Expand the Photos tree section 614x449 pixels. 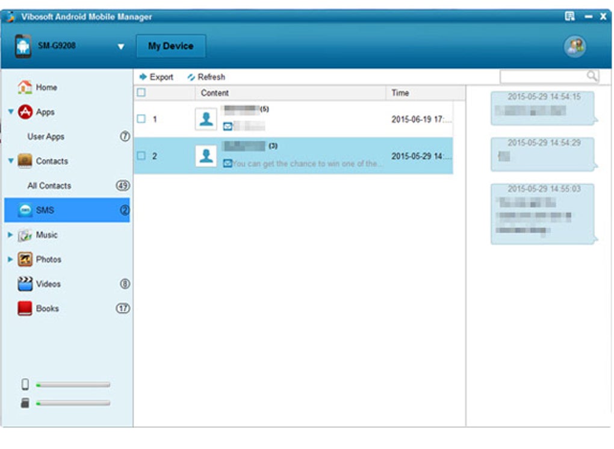click(x=11, y=259)
